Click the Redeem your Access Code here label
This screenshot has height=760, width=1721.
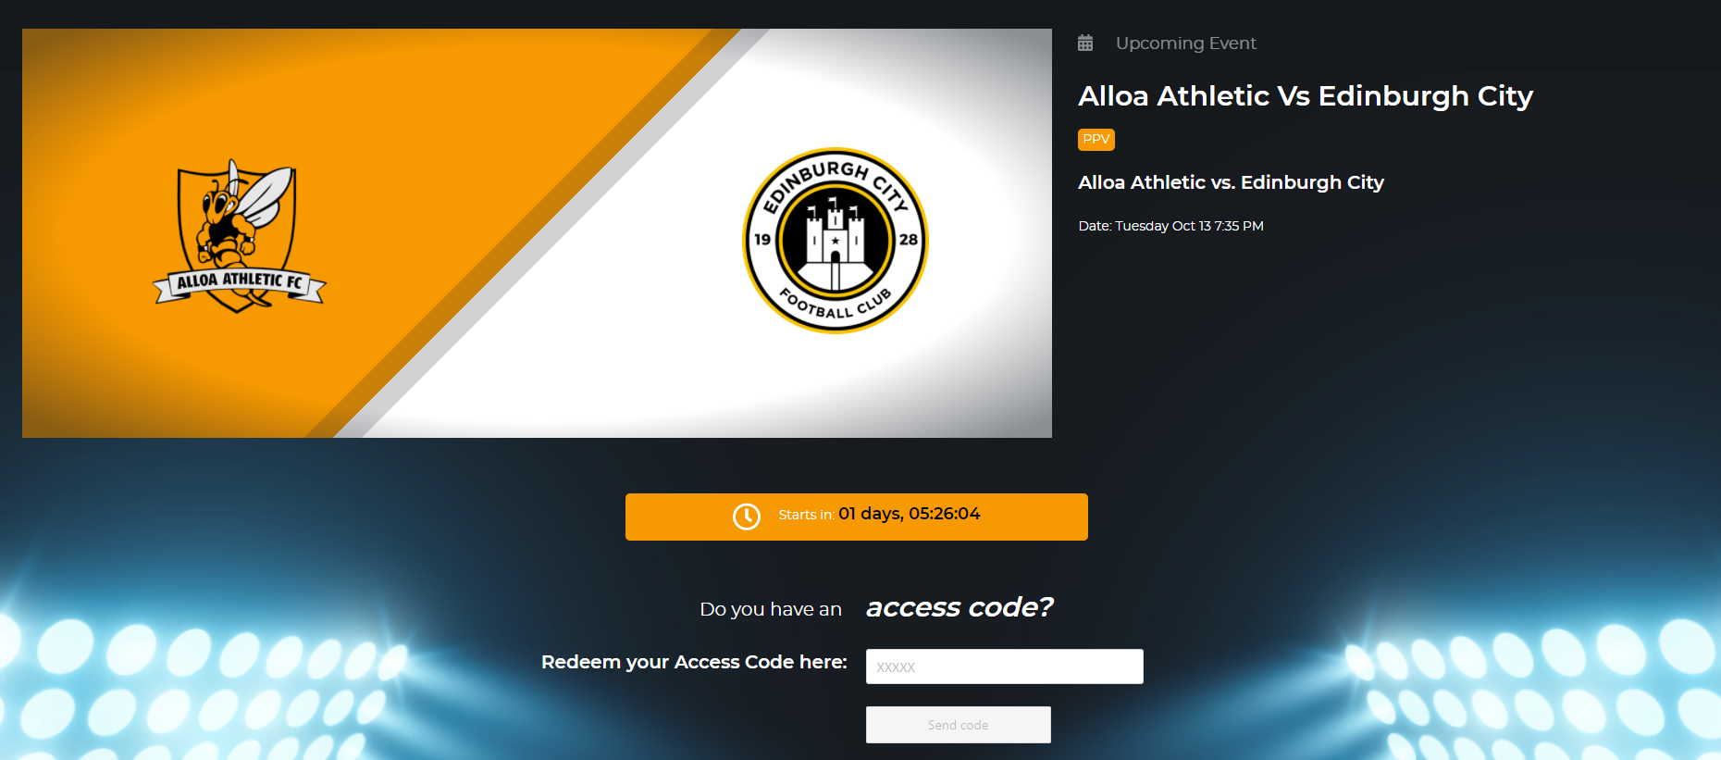click(x=694, y=662)
